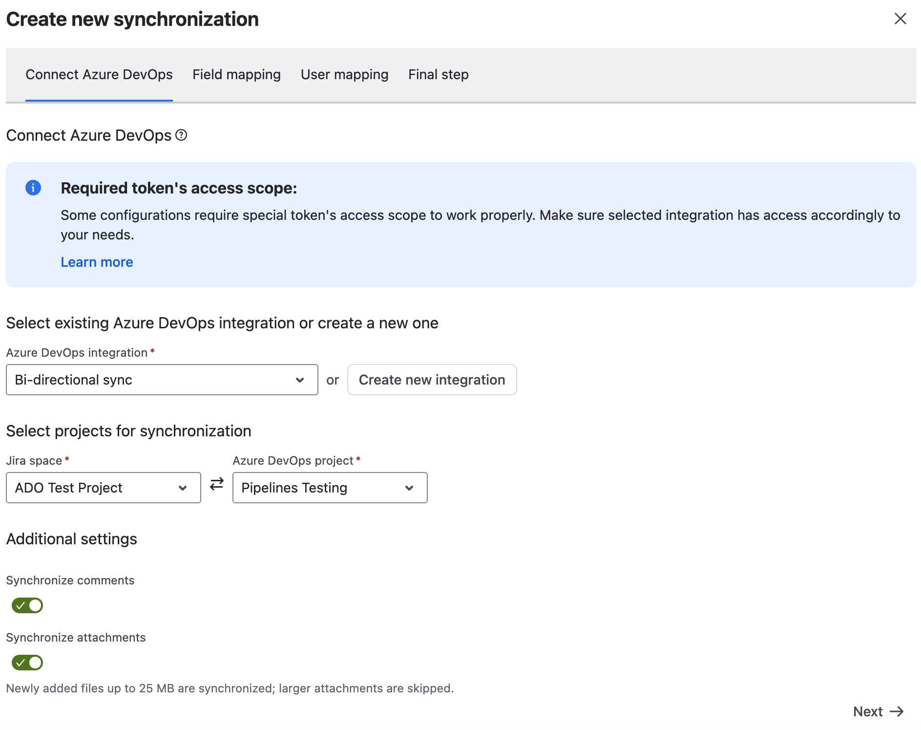Screen dimensions: 921x730
Task: Click the blue info icon in banner
Action: coord(33,188)
